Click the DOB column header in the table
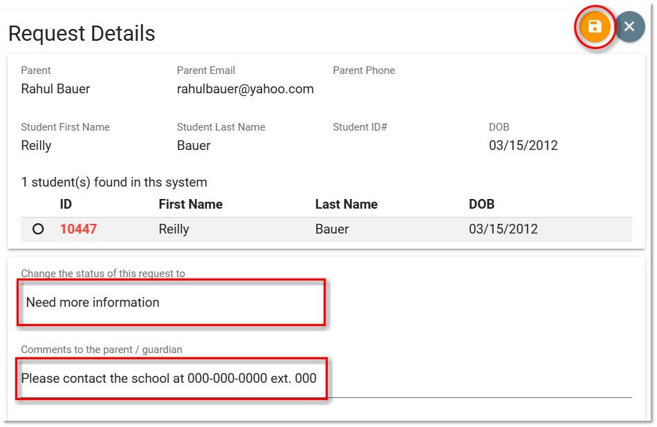Screen dimensions: 657x427 pyautogui.click(x=481, y=205)
